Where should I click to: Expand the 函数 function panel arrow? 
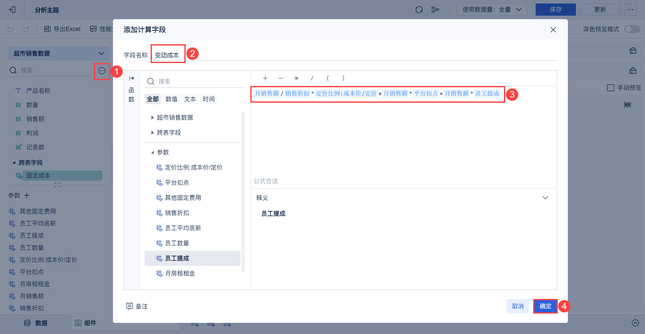coord(131,78)
